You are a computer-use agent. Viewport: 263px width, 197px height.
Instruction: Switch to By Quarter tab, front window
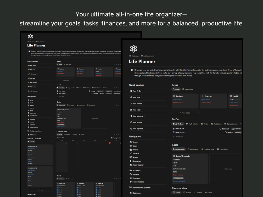click(x=193, y=149)
